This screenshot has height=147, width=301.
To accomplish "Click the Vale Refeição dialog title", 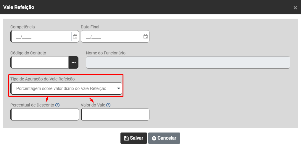I will [19, 7].
